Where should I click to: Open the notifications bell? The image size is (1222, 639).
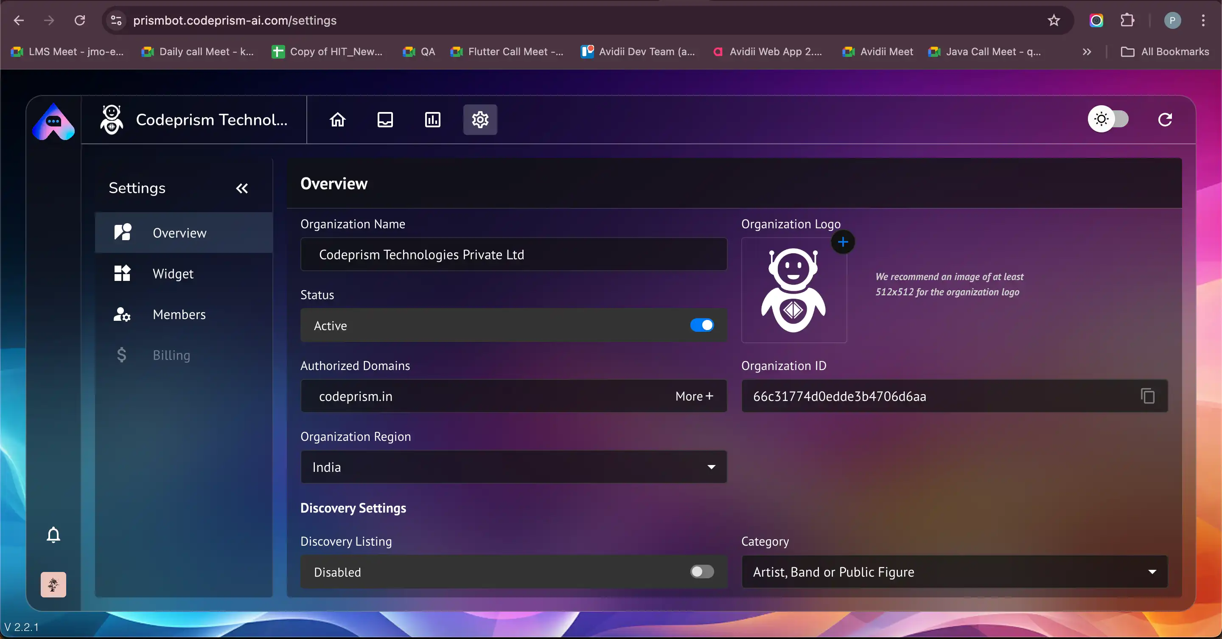tap(53, 535)
